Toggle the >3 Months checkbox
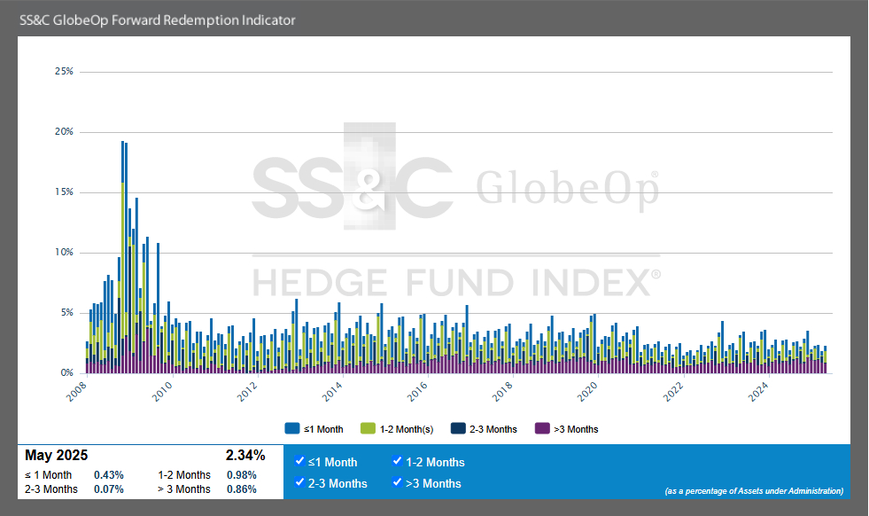This screenshot has width=869, height=516. [397, 483]
